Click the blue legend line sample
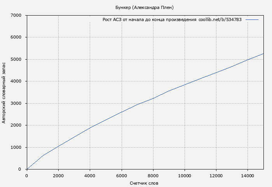The width and height of the screenshot is (272, 187). click(x=252, y=19)
